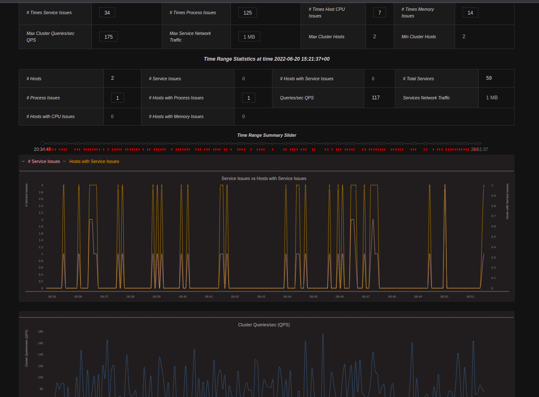Click the # Hosts with CPU Issues label
Viewport: 539px width, 397px height.
pyautogui.click(x=51, y=116)
